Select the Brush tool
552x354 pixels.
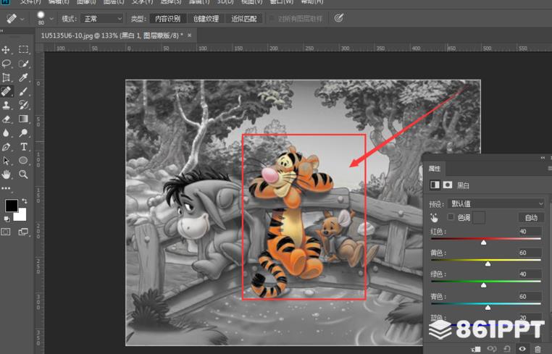pos(23,91)
